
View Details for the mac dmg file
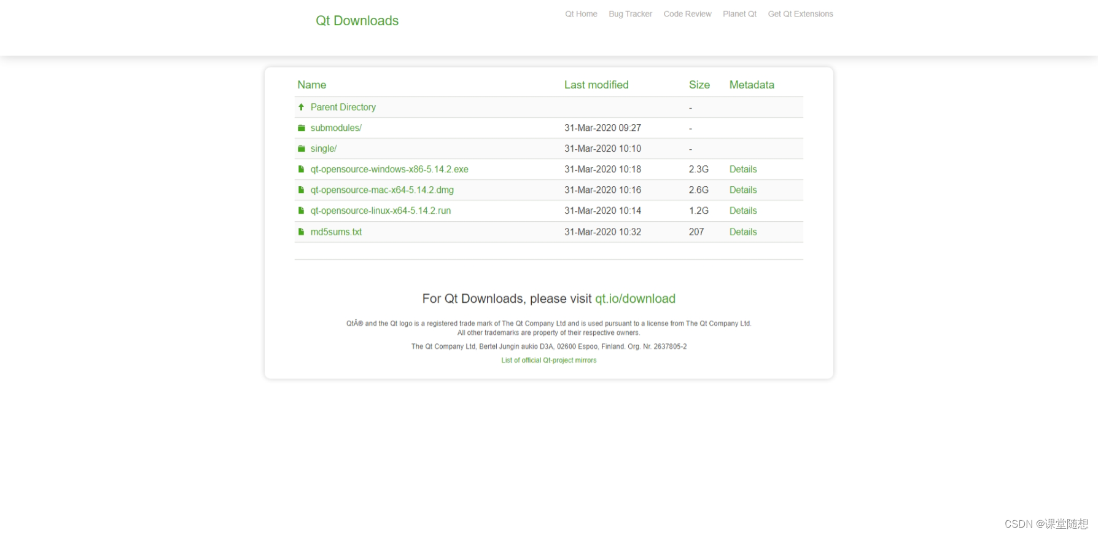tap(743, 190)
